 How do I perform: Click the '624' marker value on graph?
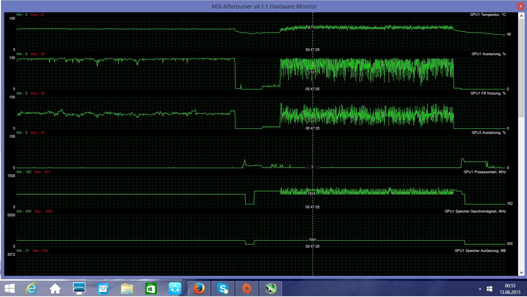[313, 194]
